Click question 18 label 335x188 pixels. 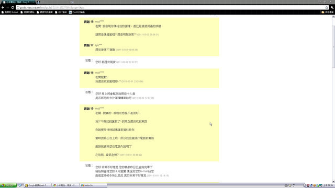click(x=88, y=22)
